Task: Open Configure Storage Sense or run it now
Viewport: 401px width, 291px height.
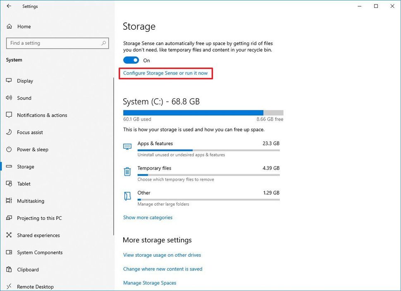Action: (166, 73)
